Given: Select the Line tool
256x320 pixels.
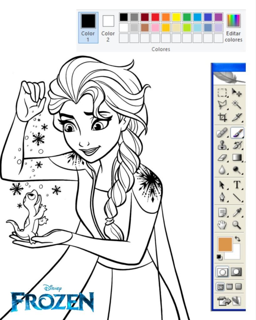Looking at the screenshot, I should [237, 197].
